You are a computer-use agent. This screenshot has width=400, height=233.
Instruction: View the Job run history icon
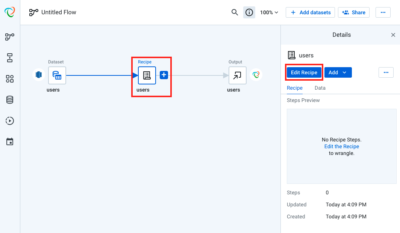[9, 120]
